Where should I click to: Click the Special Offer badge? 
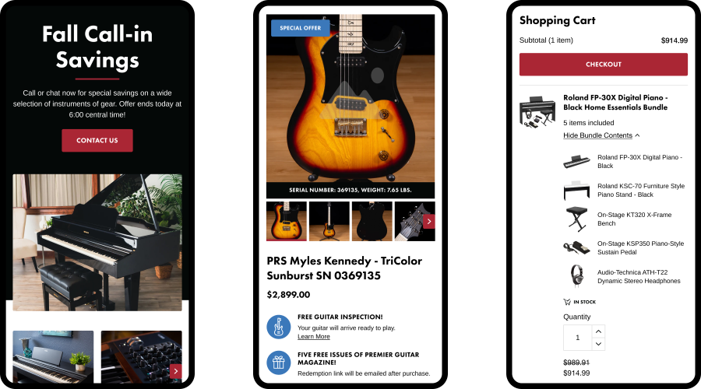pos(301,28)
